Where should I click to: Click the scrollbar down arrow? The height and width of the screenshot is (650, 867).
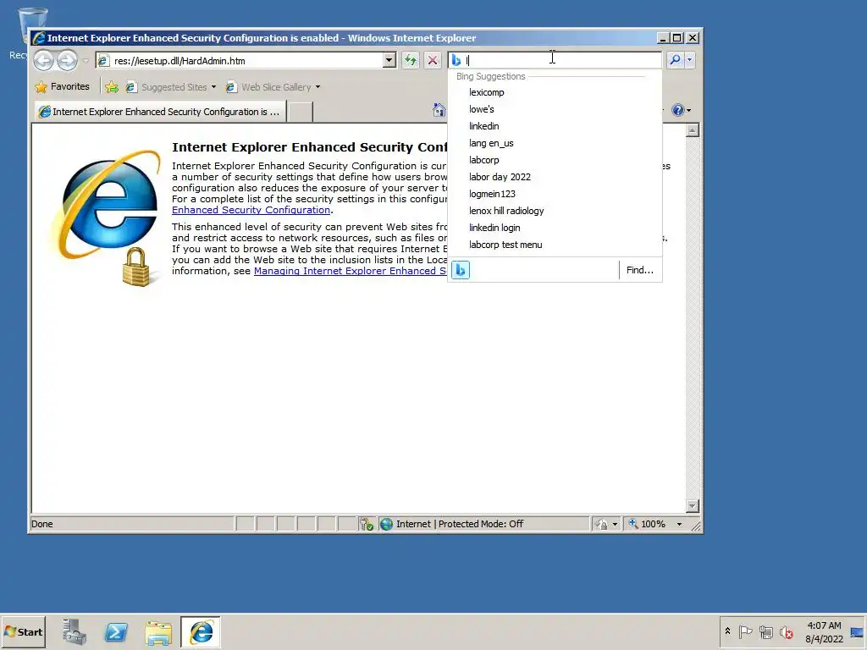pyautogui.click(x=693, y=506)
